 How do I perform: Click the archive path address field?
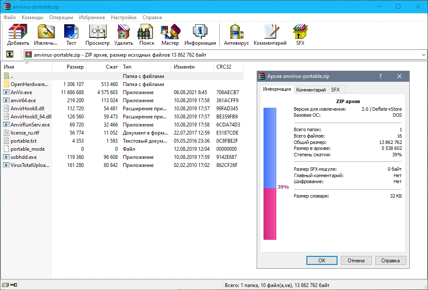225,55
